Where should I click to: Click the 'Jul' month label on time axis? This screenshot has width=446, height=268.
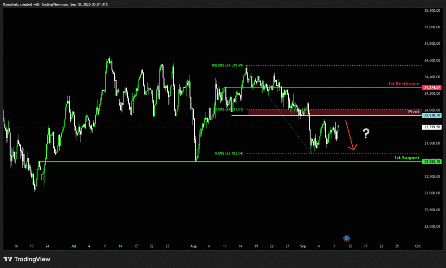[73, 246]
